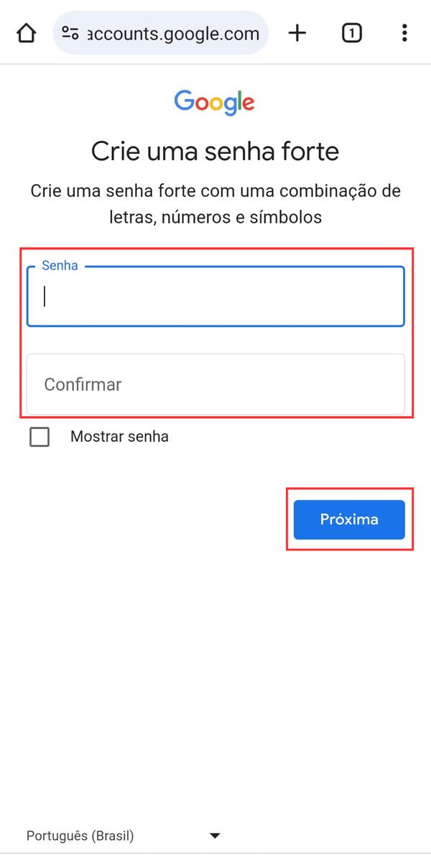Image resolution: width=431 pixels, height=858 pixels.
Task: Focus the Senha password field
Action: [x=215, y=297]
